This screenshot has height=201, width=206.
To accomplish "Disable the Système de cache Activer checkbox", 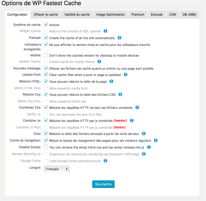I will (x=46, y=25).
